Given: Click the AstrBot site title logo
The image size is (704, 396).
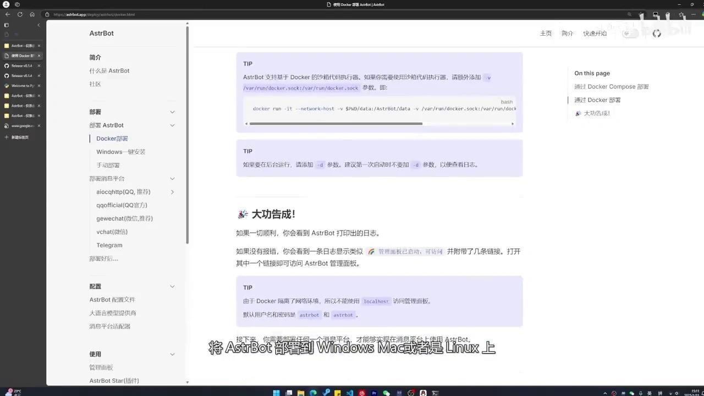Looking at the screenshot, I should click(102, 33).
